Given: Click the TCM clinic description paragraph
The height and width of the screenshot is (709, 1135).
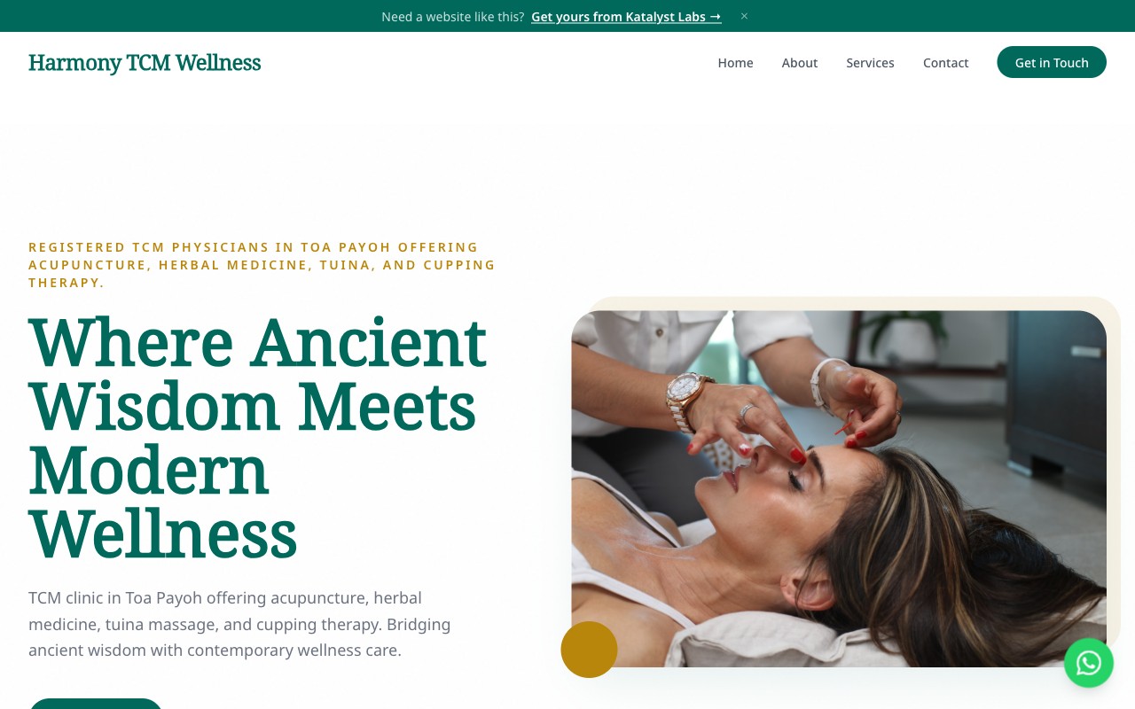Looking at the screenshot, I should tap(239, 624).
